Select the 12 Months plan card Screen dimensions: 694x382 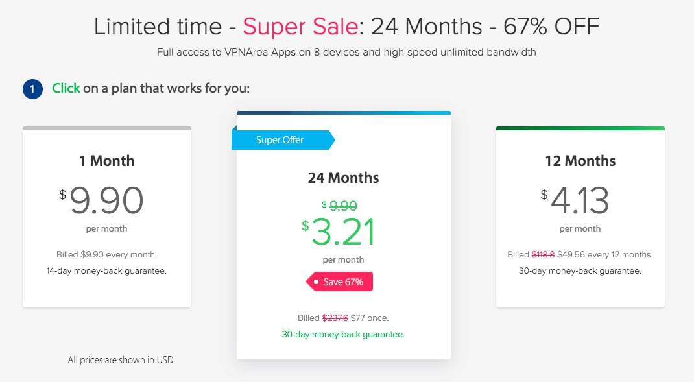(x=580, y=217)
